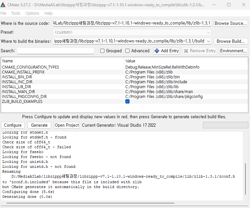
Task: Open the Help menu
Action: [49, 13]
